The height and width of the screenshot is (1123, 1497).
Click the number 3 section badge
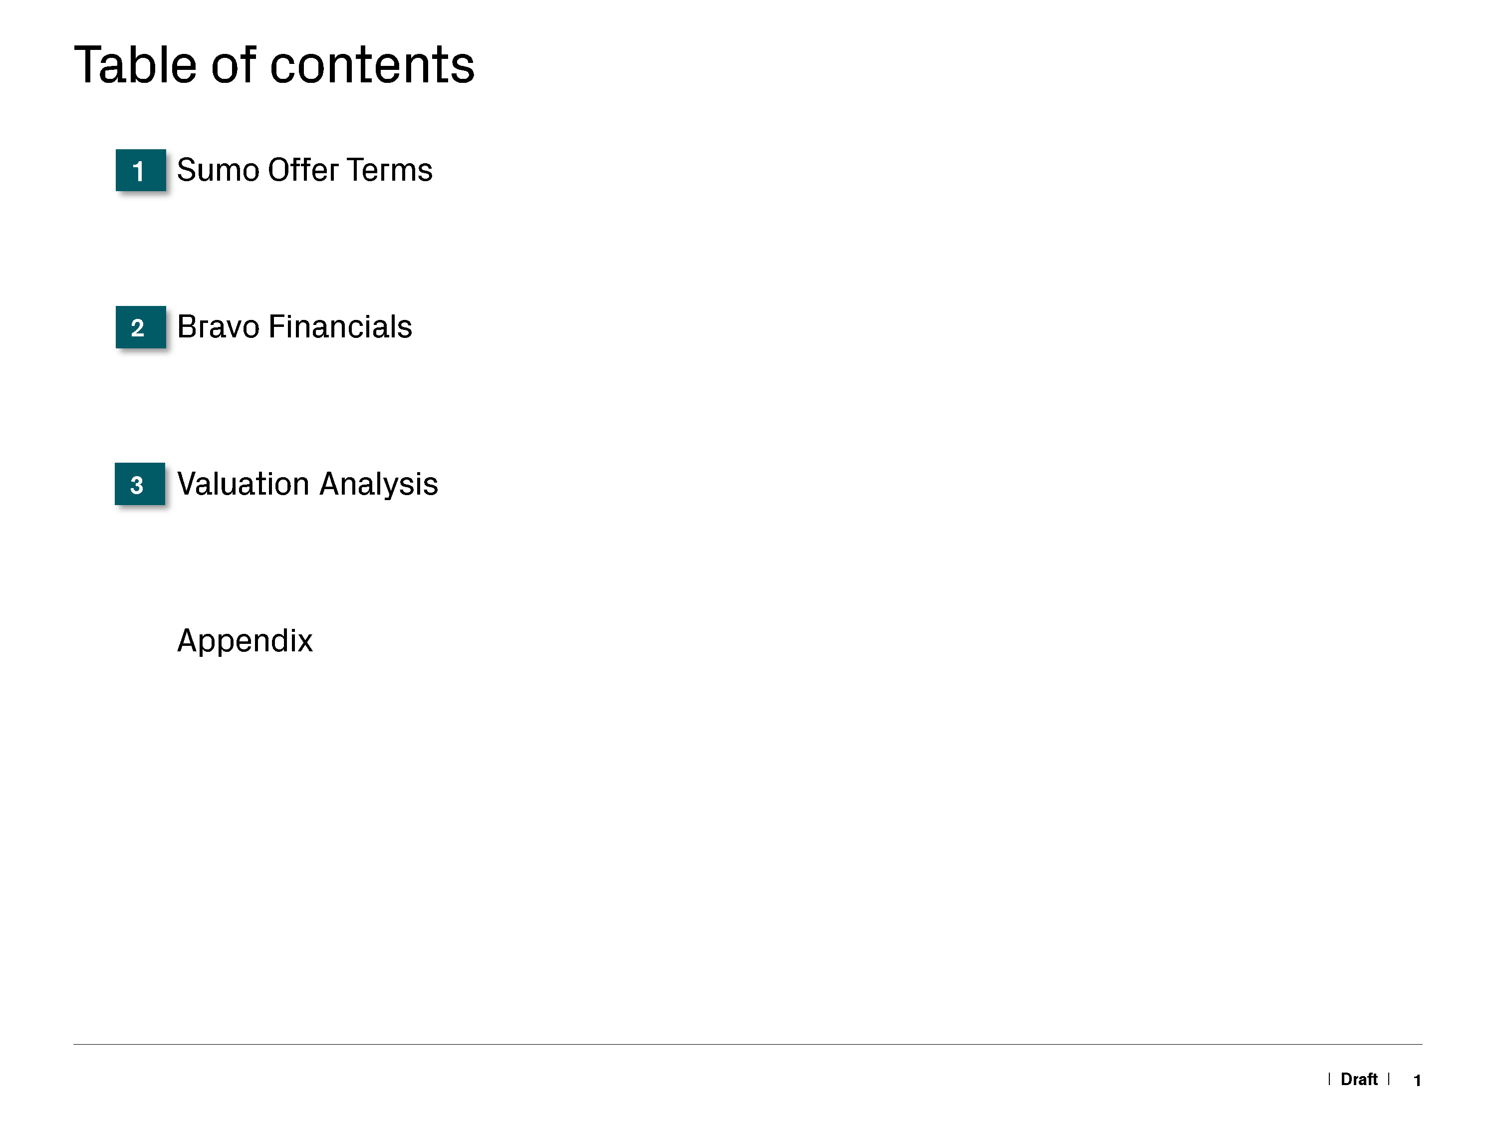coord(139,484)
